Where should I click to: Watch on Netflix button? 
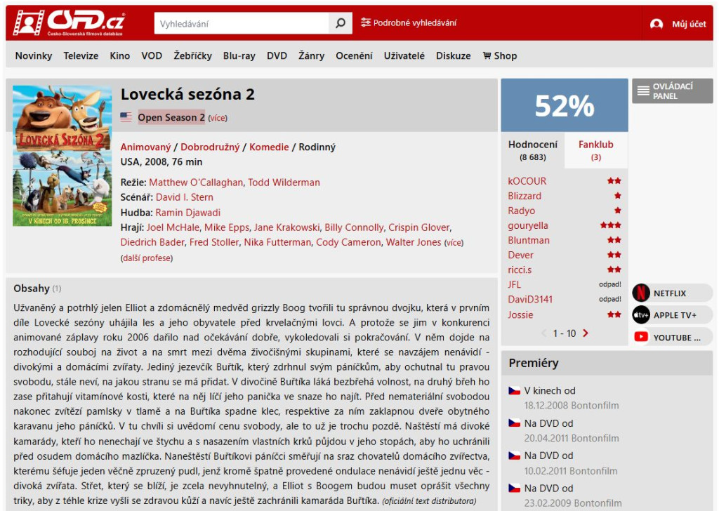(x=673, y=293)
